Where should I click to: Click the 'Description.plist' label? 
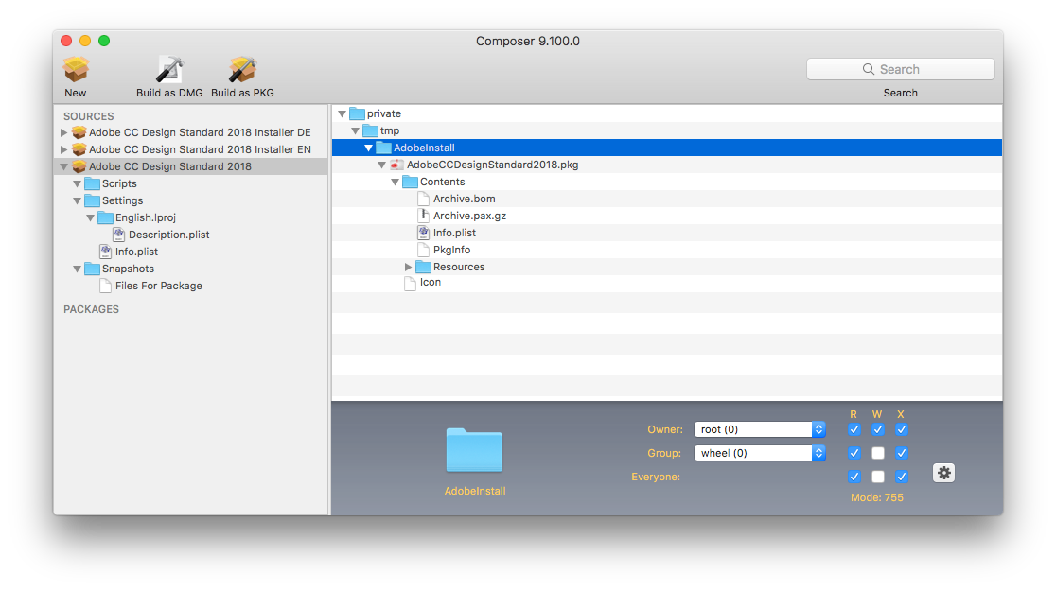click(169, 235)
